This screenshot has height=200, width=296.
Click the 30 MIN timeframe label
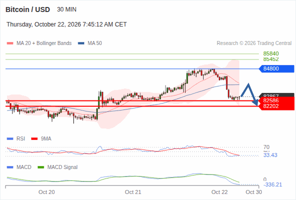click(67, 9)
